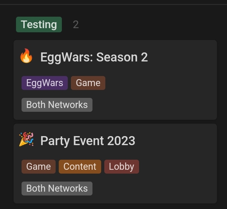
Task: Click empty space right of Testing header count
Action: tap(145, 25)
